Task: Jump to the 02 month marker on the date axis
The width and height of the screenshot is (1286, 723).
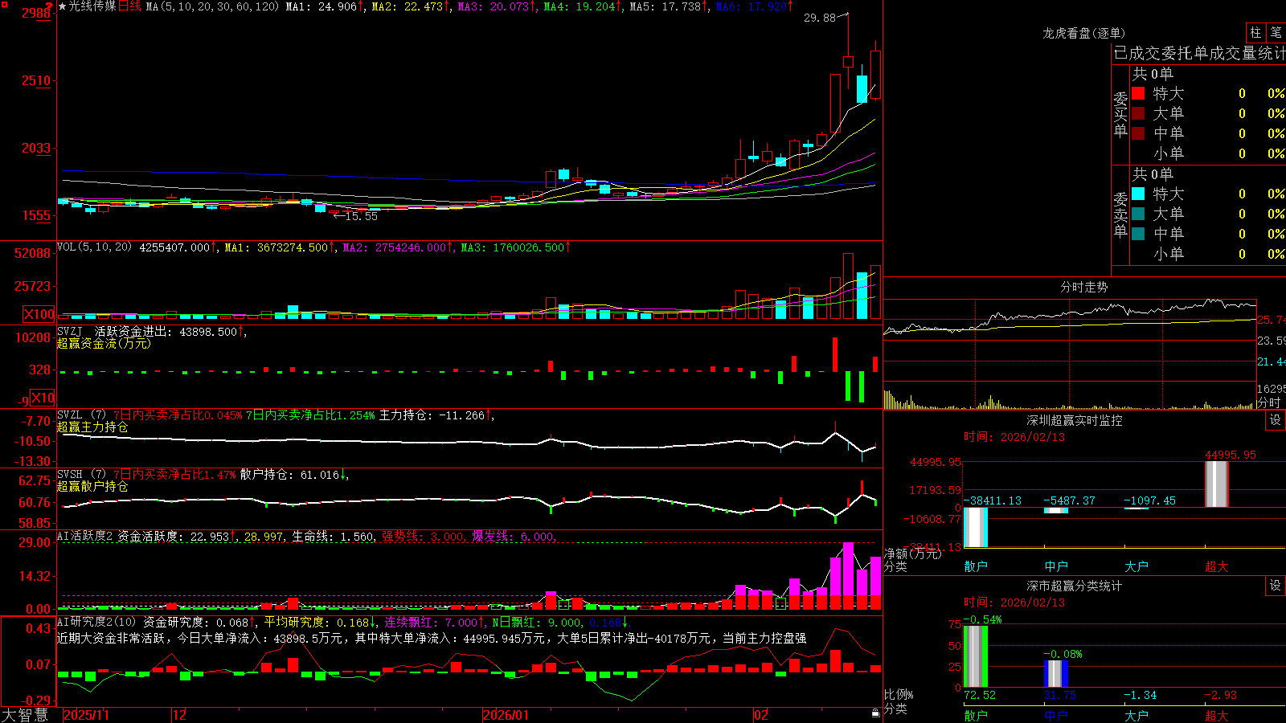Action: (x=761, y=715)
